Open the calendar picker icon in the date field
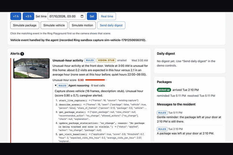Viewport: 233px width, 155px height. (x=82, y=16)
